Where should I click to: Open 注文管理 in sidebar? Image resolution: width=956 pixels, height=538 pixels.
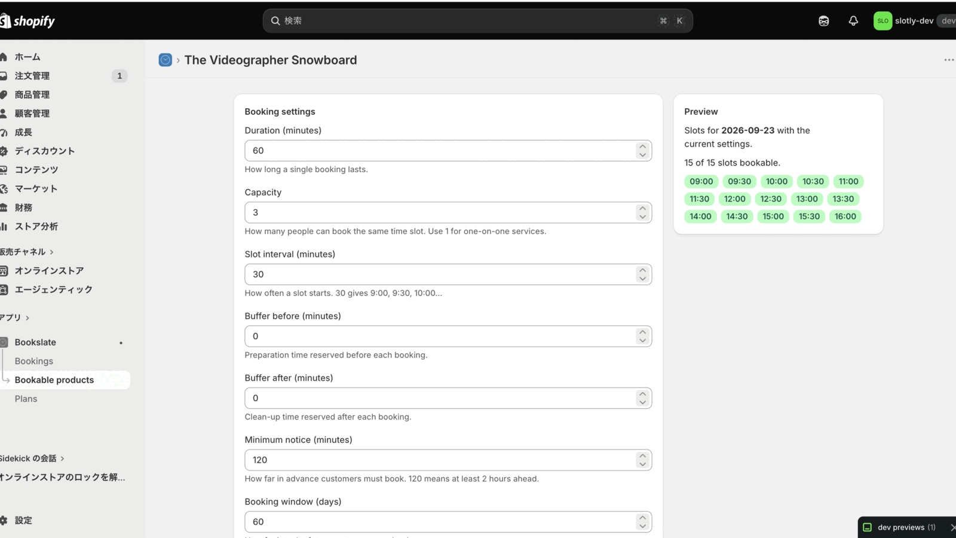point(32,76)
